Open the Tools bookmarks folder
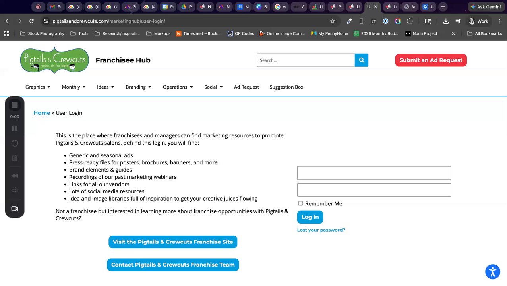 point(79,33)
